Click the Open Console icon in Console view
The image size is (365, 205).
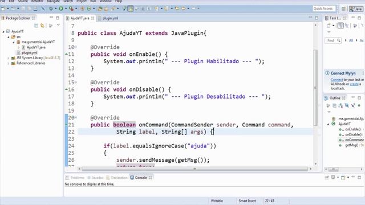coord(343,178)
